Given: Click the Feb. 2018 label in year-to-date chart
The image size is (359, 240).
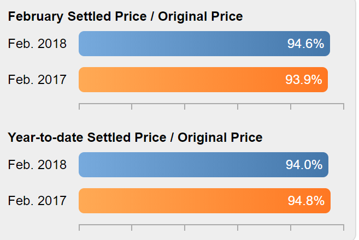Looking at the screenshot, I should (x=37, y=165).
